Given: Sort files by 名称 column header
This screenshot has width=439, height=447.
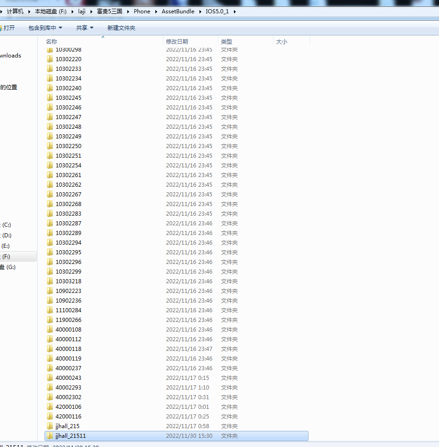Looking at the screenshot, I should point(51,41).
